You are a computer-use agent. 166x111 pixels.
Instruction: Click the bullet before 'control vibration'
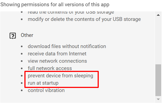coord(22,90)
